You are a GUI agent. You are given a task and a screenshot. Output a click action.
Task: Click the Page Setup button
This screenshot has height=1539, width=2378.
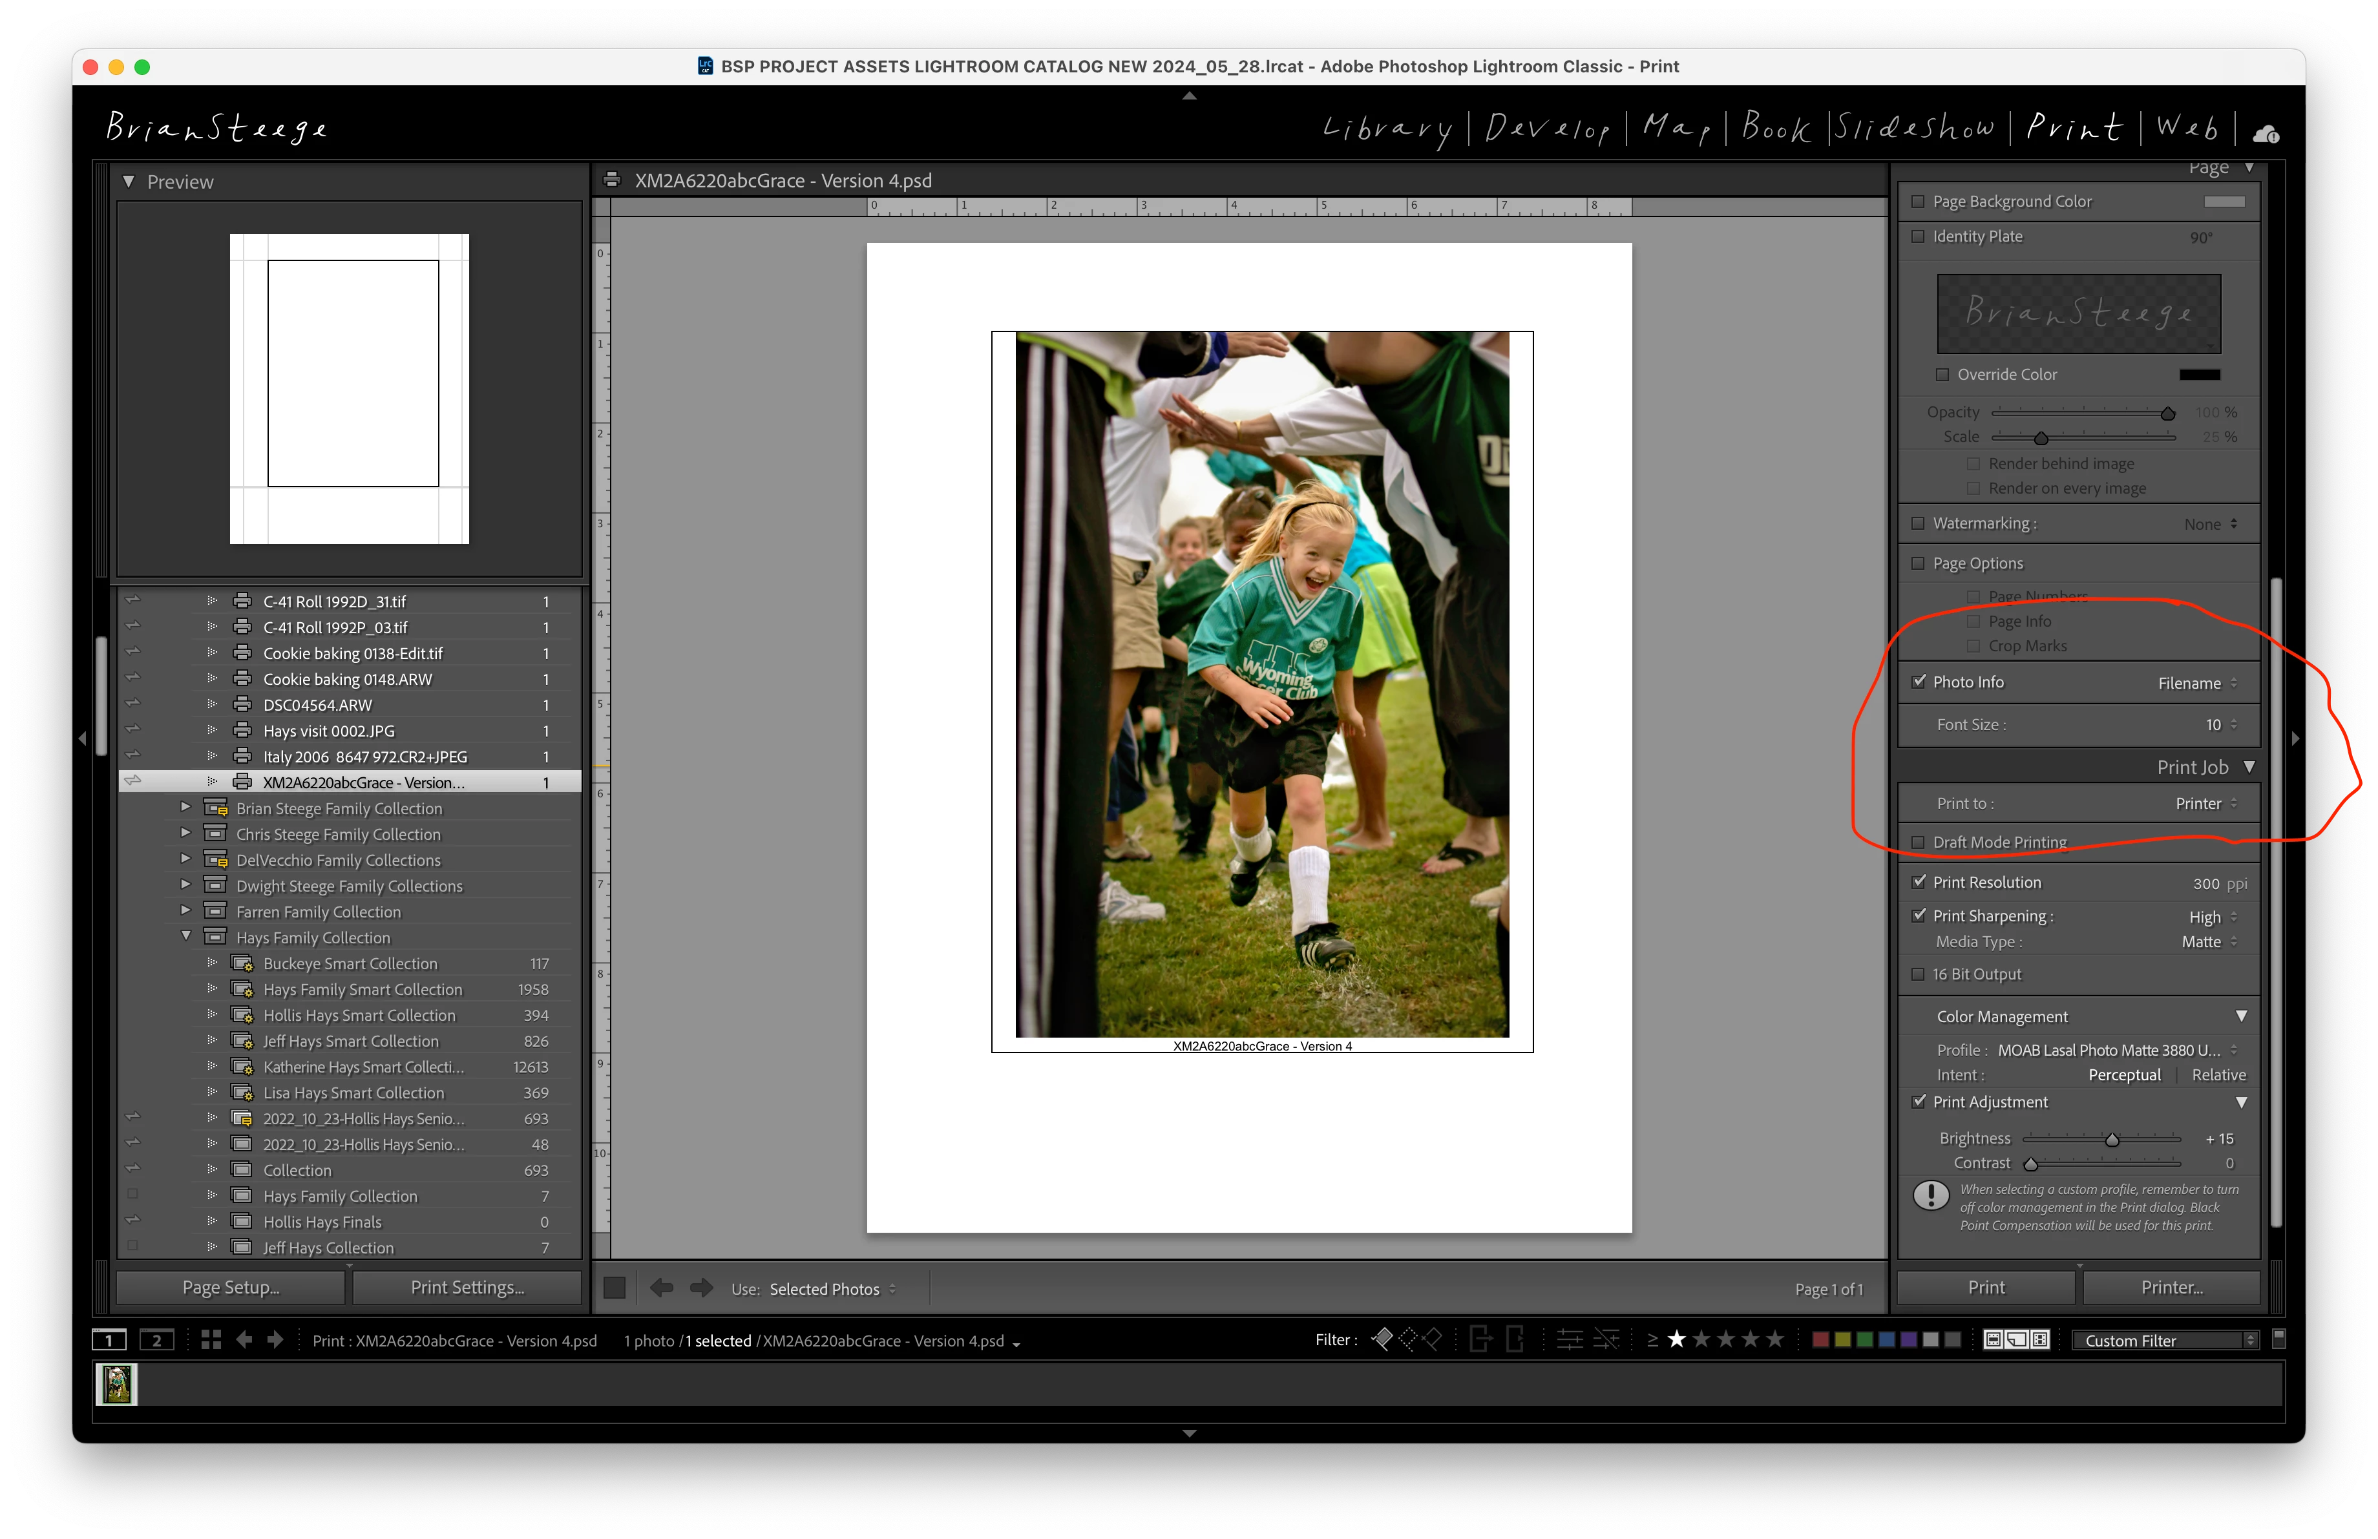[231, 1287]
